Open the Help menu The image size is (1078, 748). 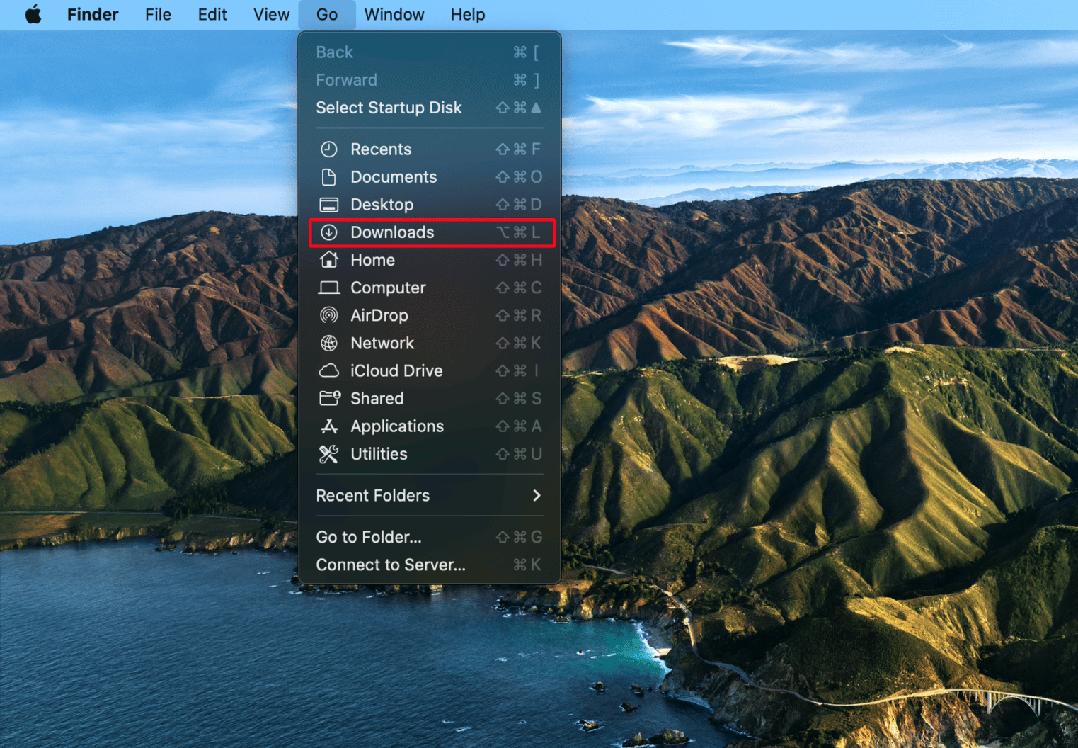tap(468, 14)
